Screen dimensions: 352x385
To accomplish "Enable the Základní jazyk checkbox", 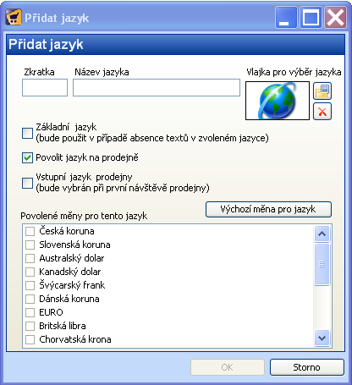I will tap(27, 133).
